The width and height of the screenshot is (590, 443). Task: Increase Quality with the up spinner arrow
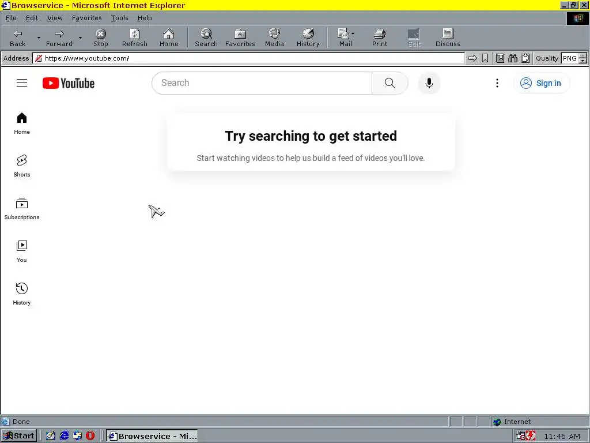point(583,56)
